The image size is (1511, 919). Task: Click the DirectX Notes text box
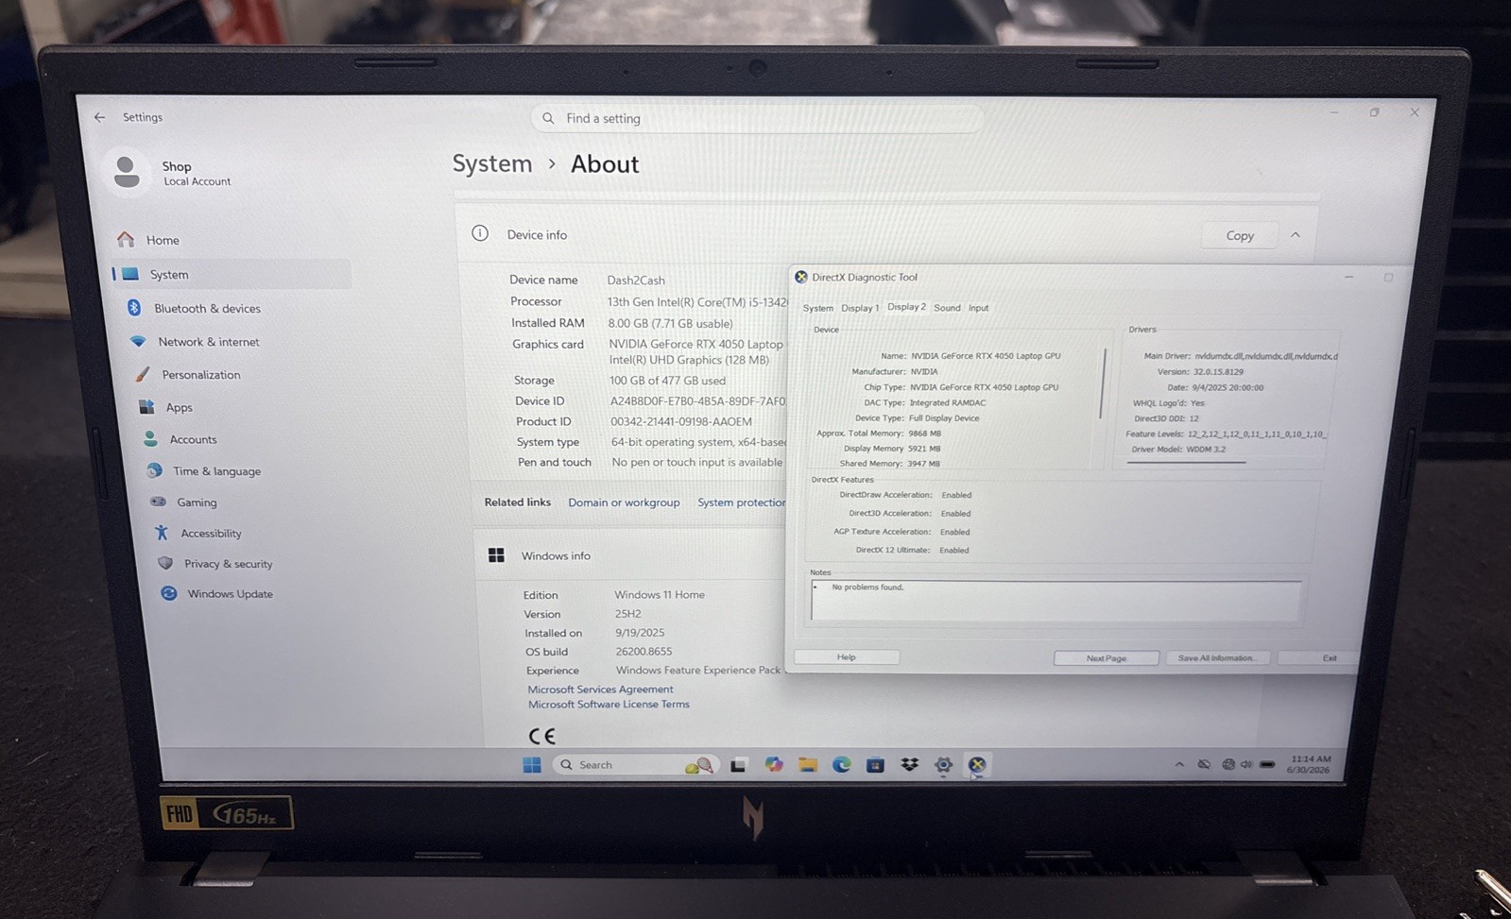click(x=1056, y=601)
